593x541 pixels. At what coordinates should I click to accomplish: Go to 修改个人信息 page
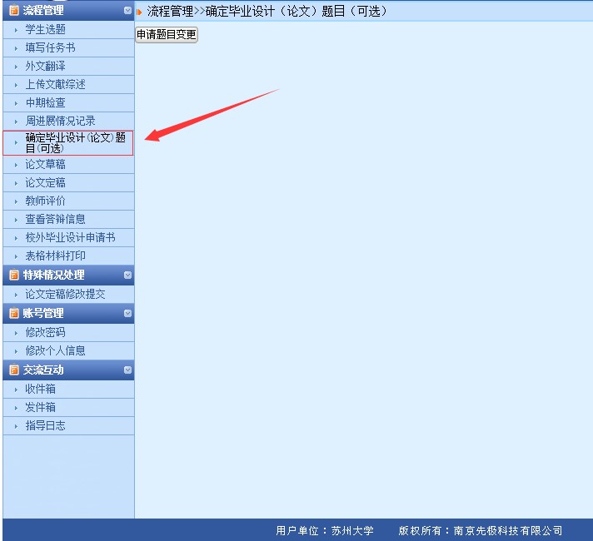68,351
